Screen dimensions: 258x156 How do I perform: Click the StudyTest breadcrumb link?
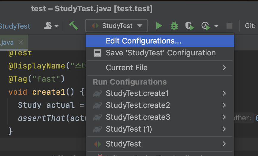point(15,26)
